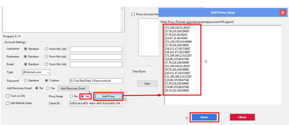289x125 pixels.
Task: Open the @hotmail.com Type dropdown
Action: point(36,72)
